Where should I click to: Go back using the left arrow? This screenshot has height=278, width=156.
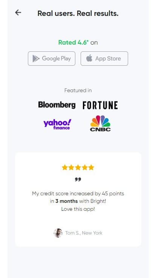pos(18,12)
